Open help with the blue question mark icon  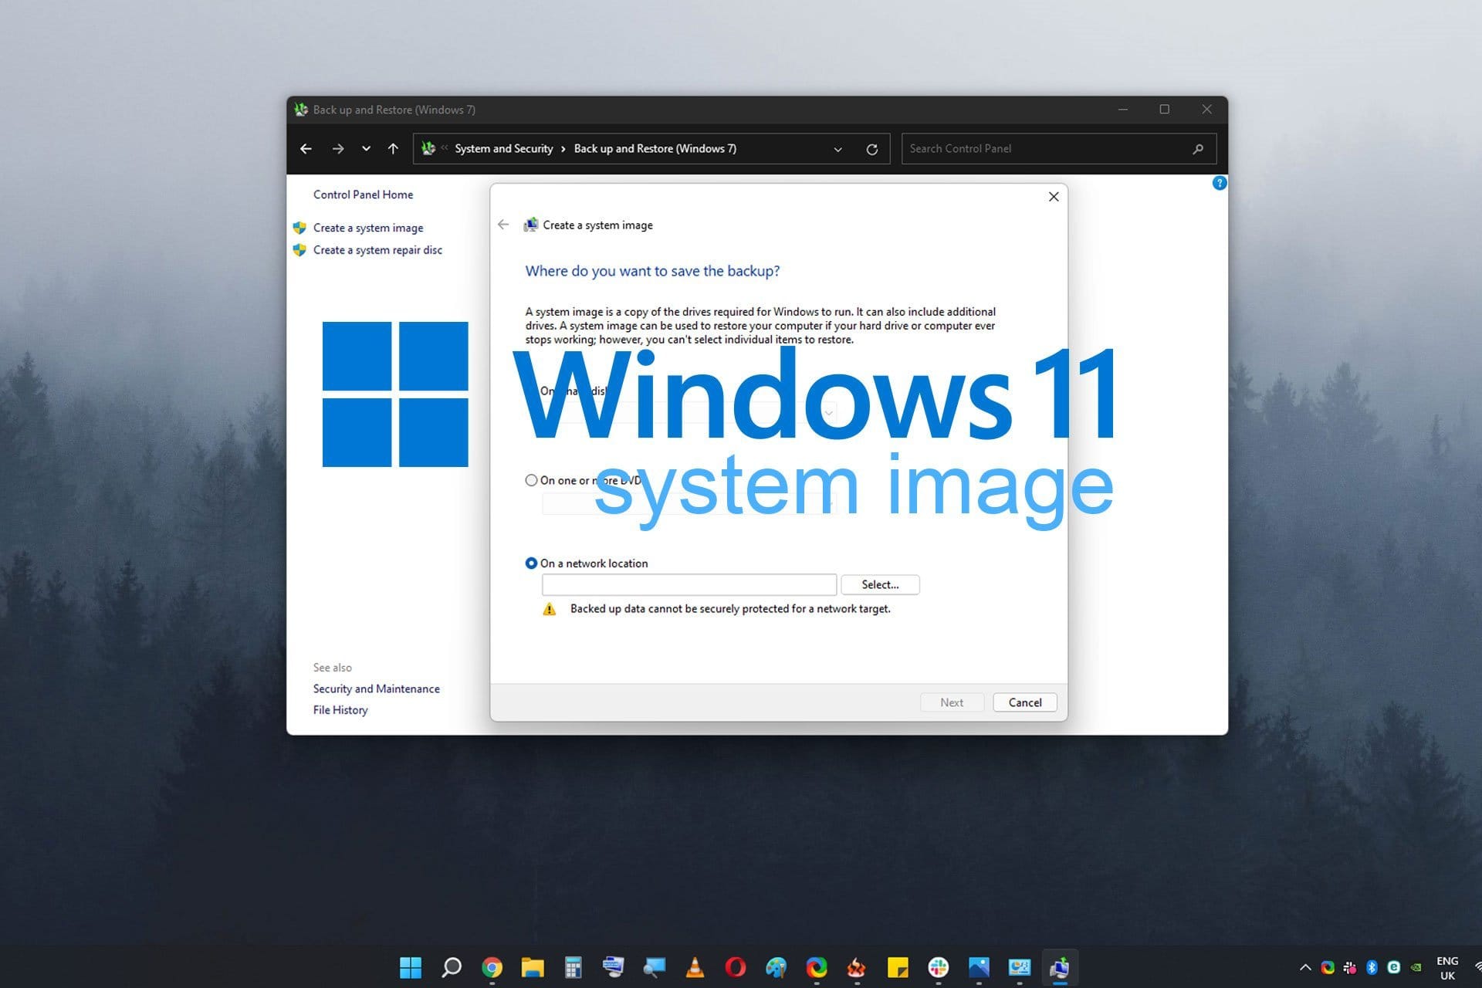point(1220,183)
